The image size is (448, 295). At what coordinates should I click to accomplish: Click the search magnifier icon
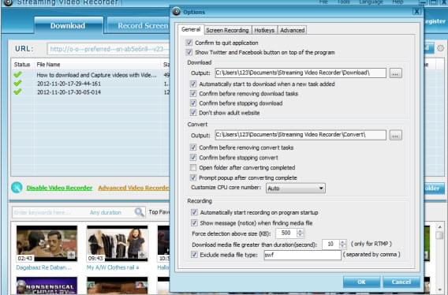click(139, 212)
